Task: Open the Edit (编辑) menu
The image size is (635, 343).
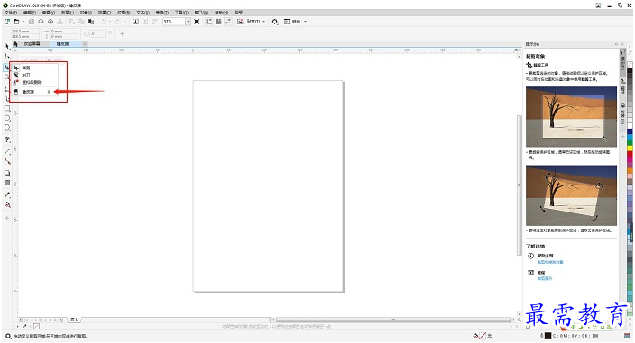Action: click(x=30, y=13)
